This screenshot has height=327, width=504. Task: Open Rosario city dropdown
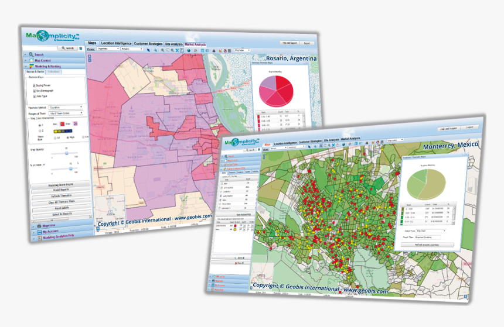pos(132,49)
